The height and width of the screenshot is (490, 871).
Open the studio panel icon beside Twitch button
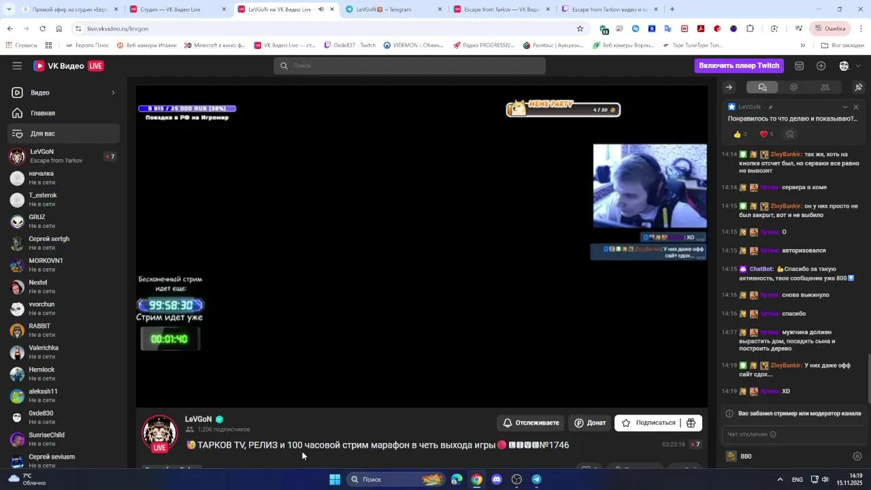(800, 66)
